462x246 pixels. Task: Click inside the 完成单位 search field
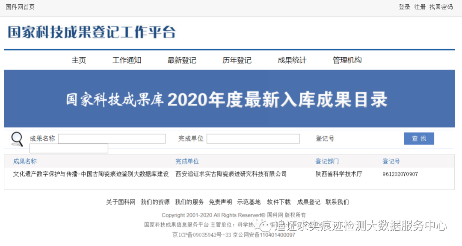pyautogui.click(x=253, y=138)
